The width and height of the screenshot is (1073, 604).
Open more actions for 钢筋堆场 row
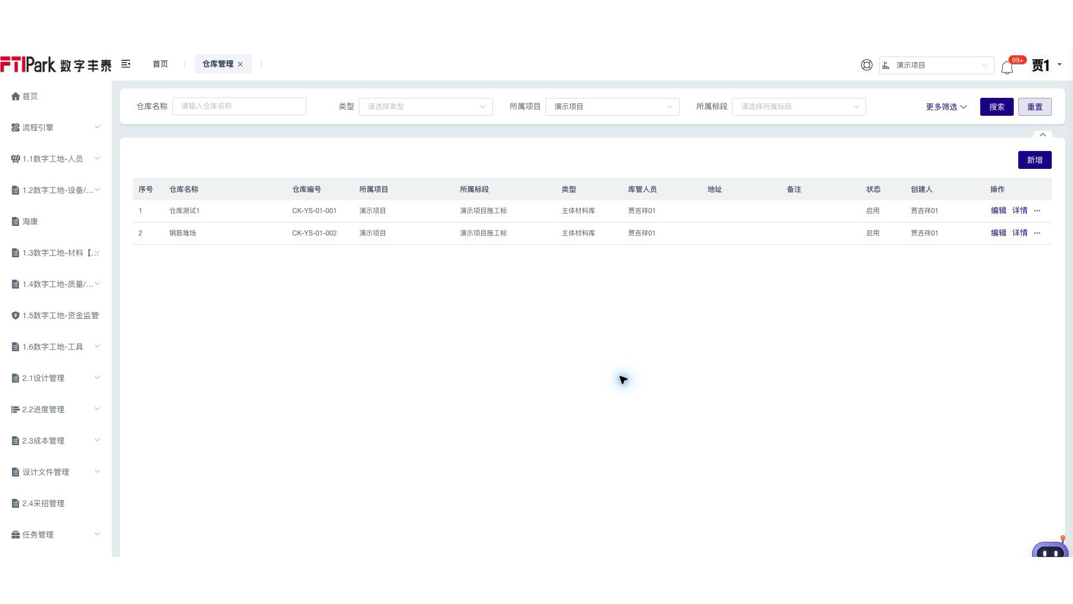point(1037,233)
